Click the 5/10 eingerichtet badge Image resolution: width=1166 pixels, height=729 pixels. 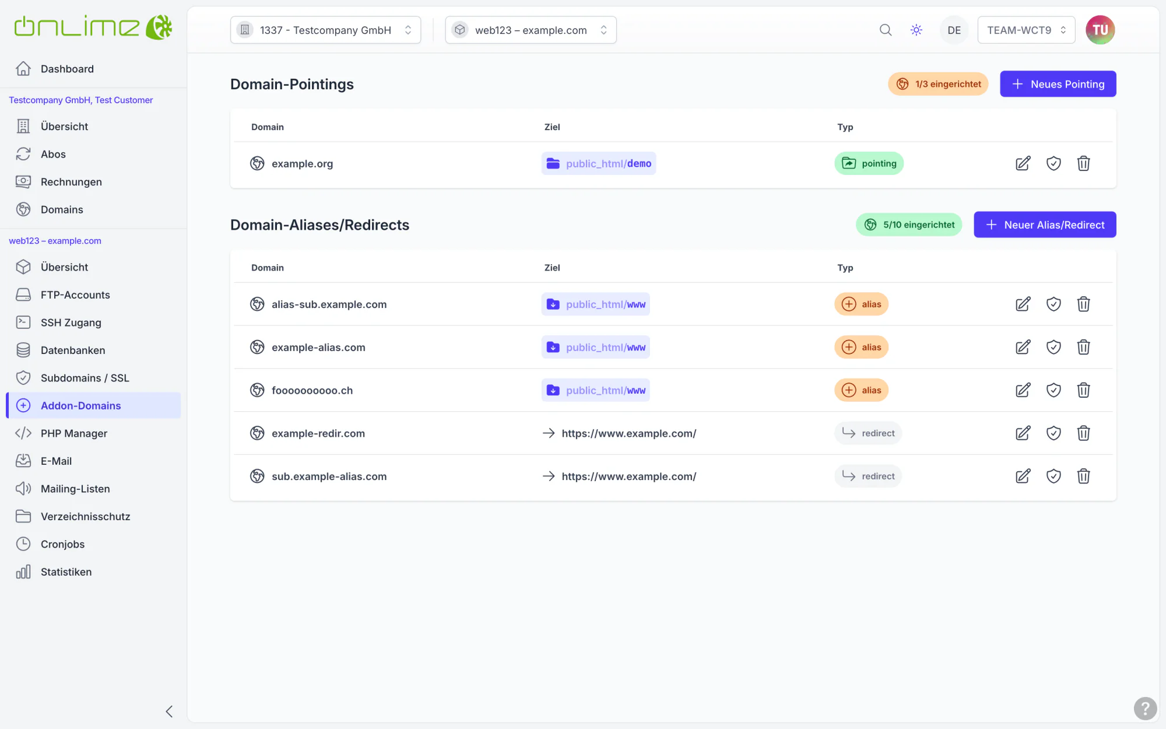click(x=909, y=225)
